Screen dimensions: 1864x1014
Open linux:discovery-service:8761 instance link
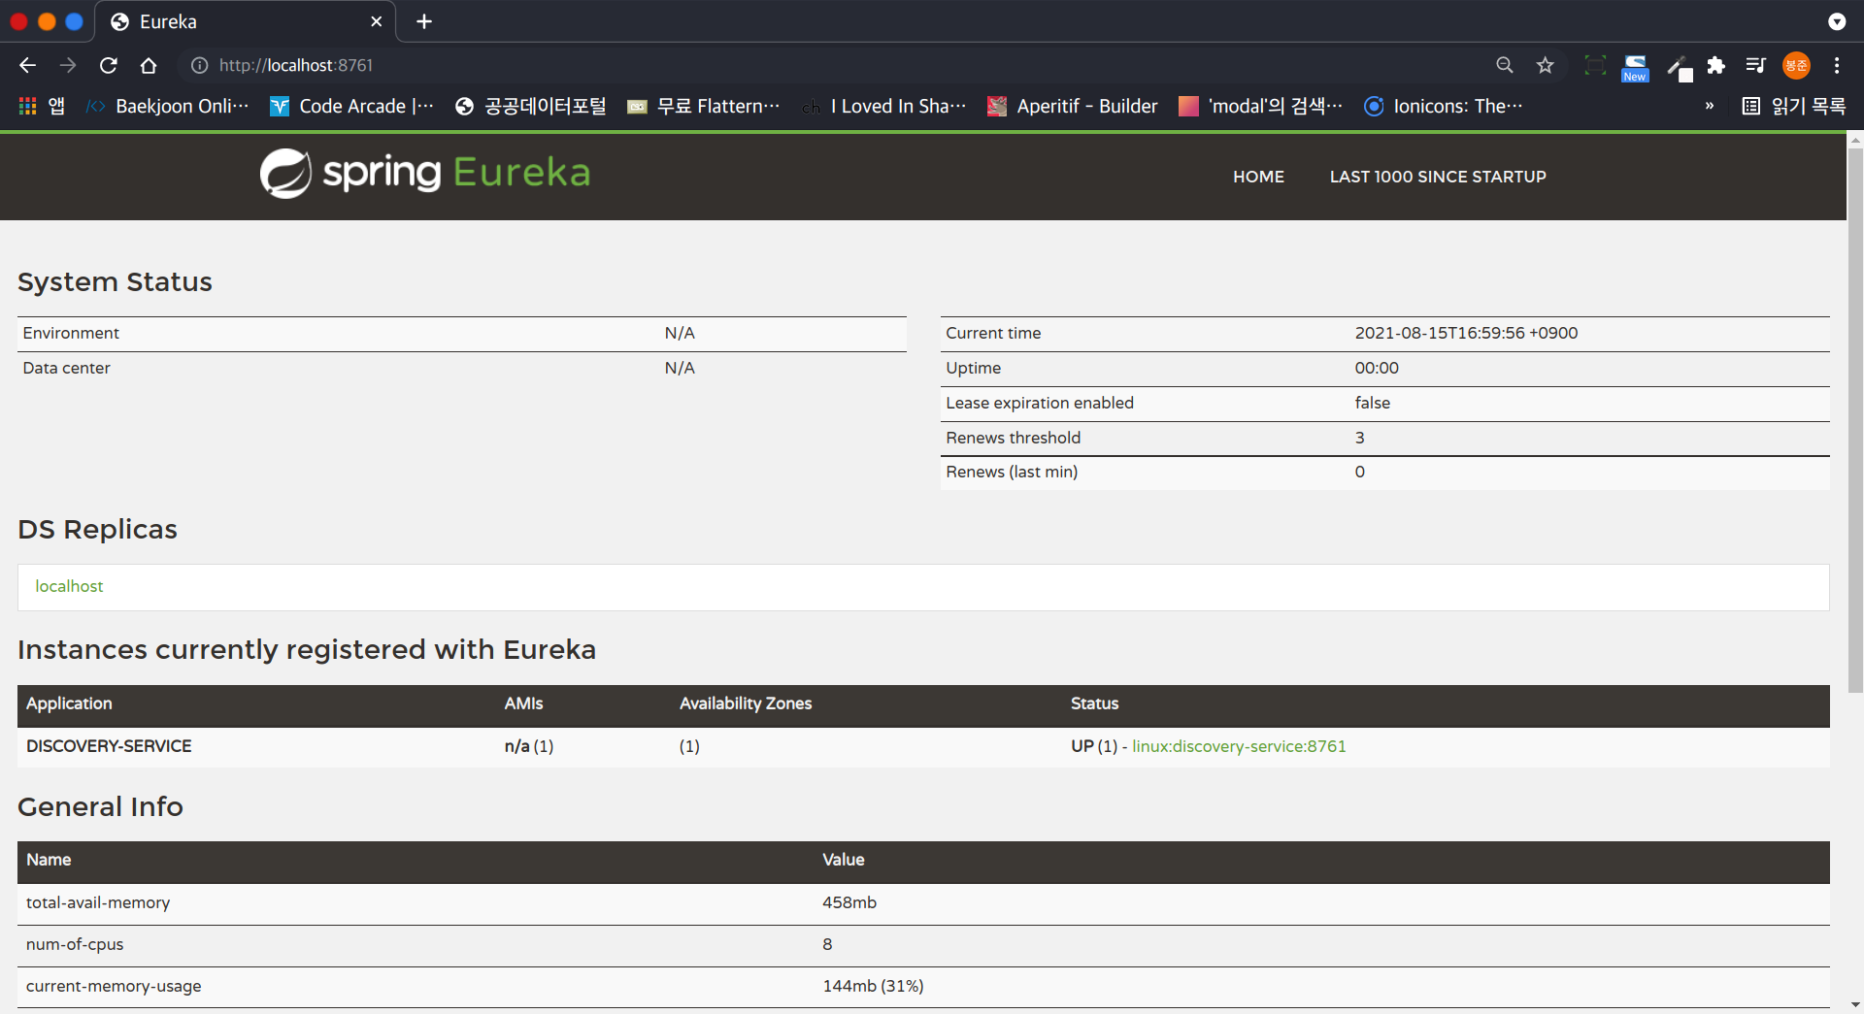1239,746
